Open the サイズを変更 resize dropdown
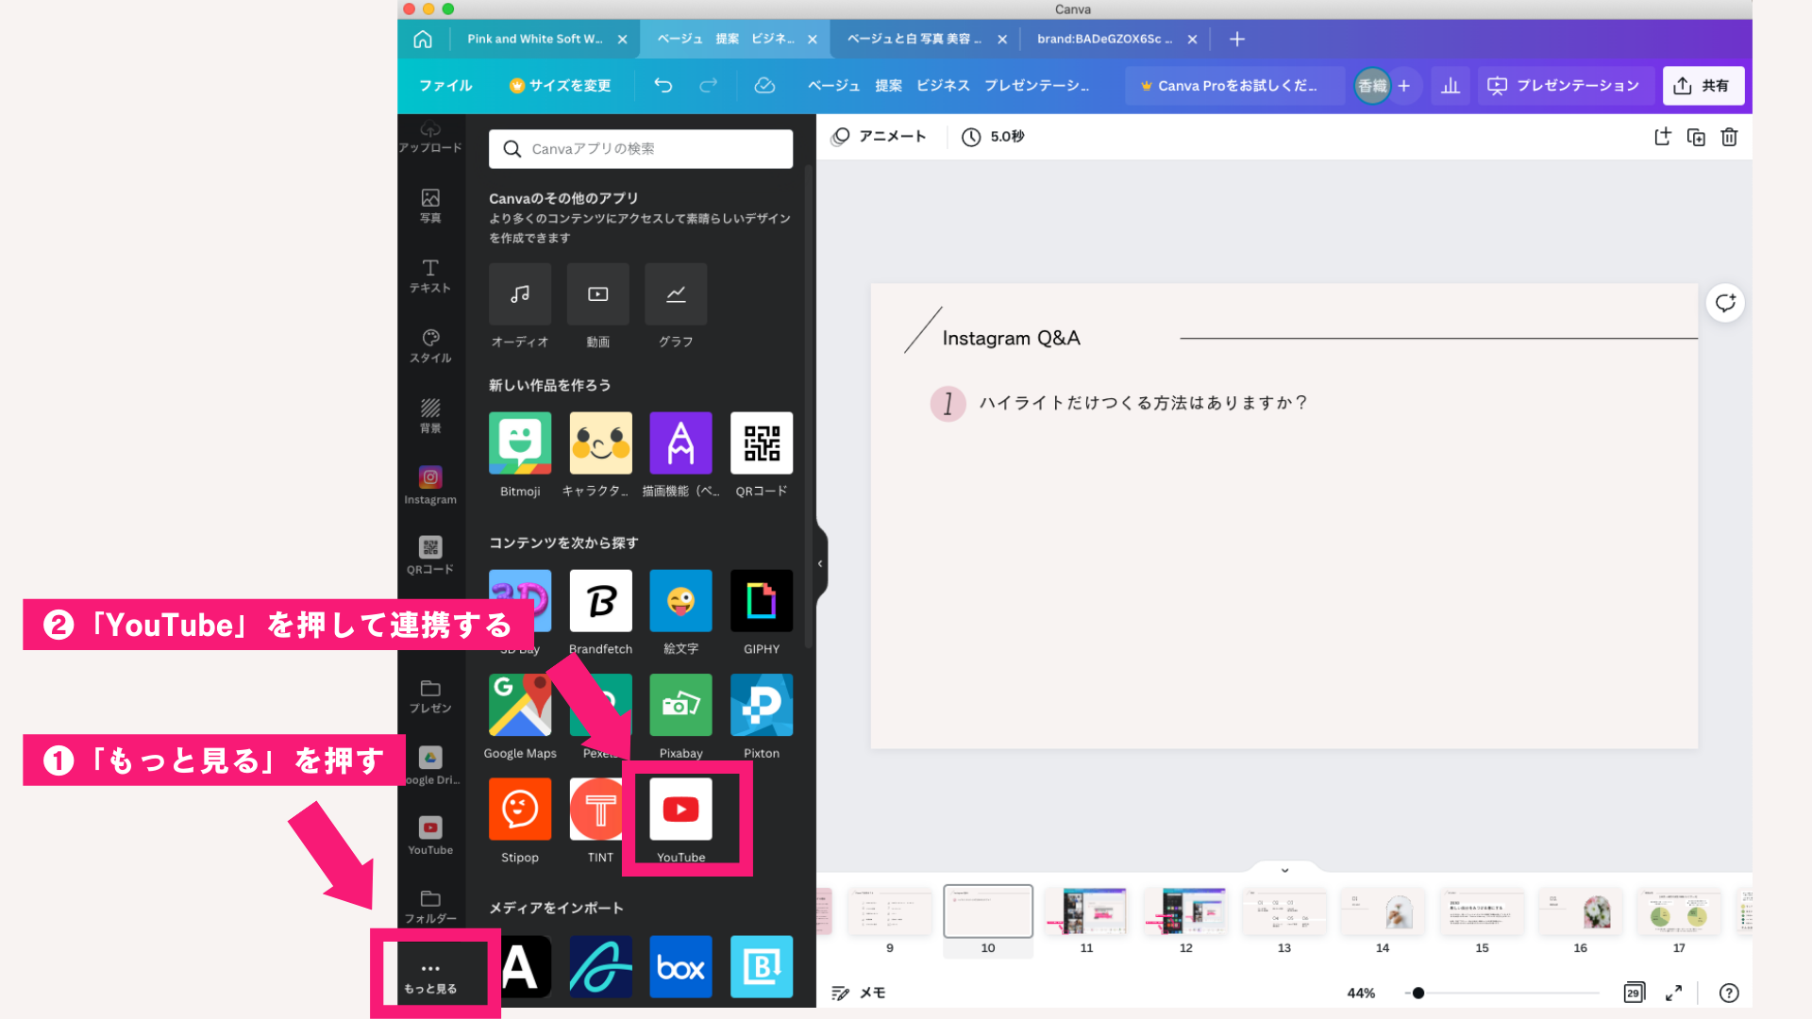 coord(560,86)
